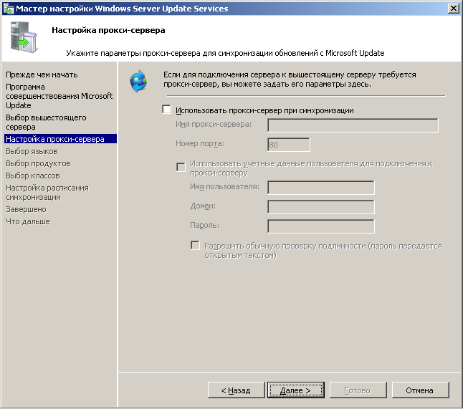Click the 'Имя пользователя:' label
463x409 pixels.
click(224, 186)
